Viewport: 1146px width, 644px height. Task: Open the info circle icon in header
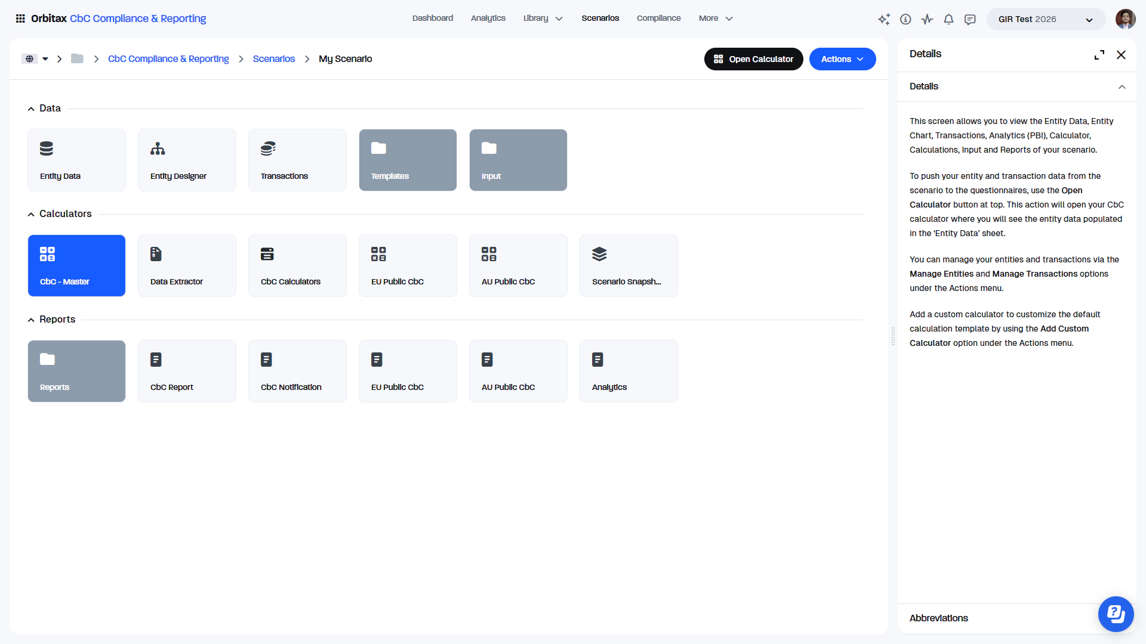pyautogui.click(x=905, y=19)
